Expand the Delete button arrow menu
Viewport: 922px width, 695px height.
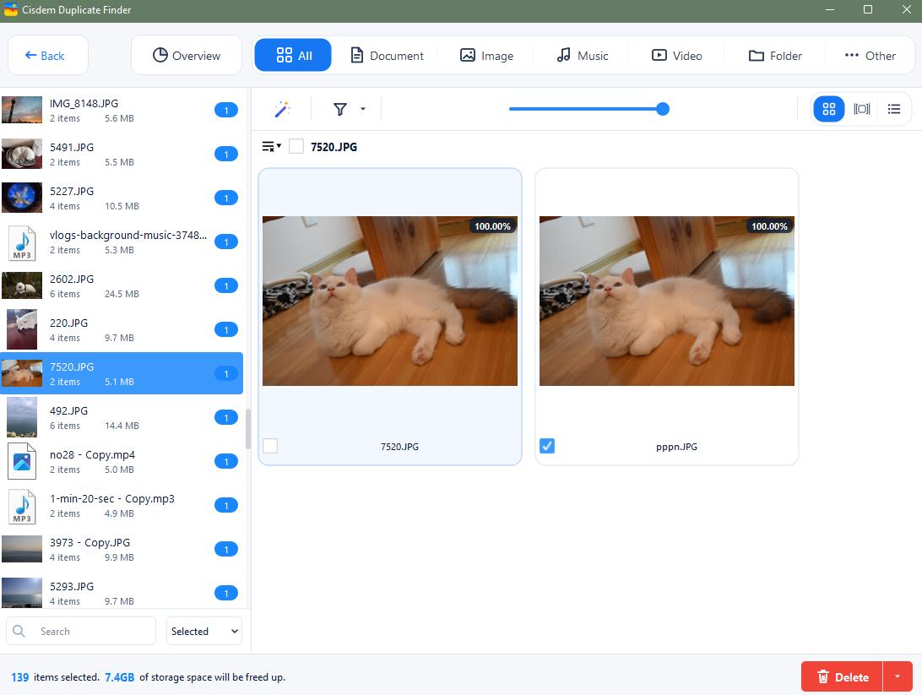898,676
